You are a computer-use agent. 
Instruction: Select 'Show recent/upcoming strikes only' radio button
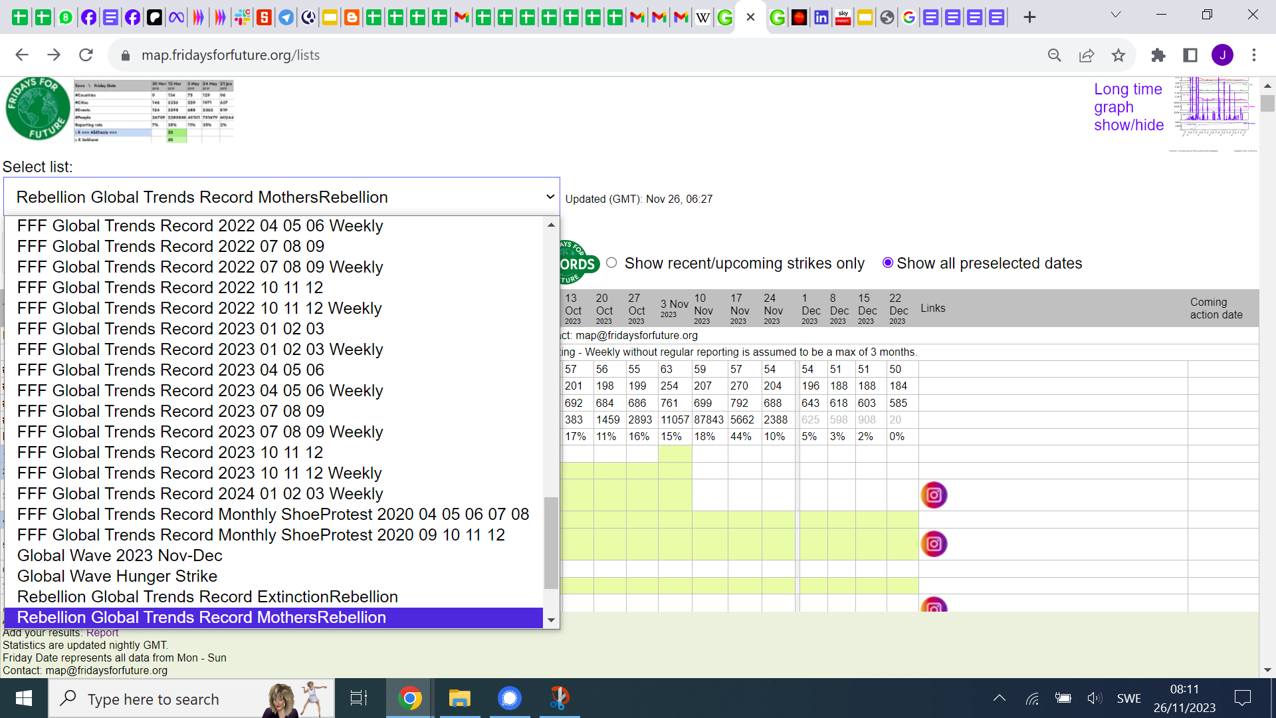point(611,263)
